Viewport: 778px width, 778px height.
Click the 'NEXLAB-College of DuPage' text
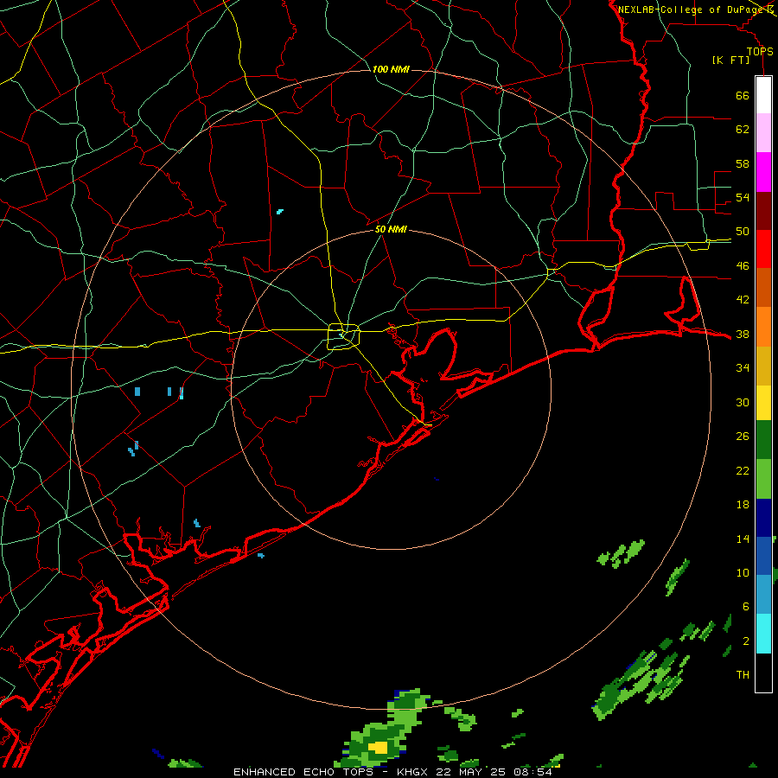(x=690, y=10)
